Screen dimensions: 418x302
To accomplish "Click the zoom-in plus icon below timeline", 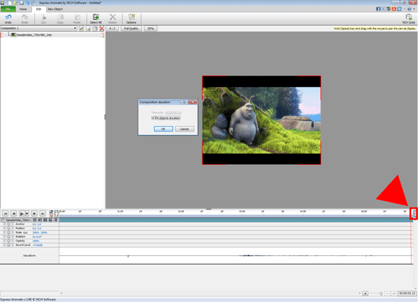I will tap(365, 294).
